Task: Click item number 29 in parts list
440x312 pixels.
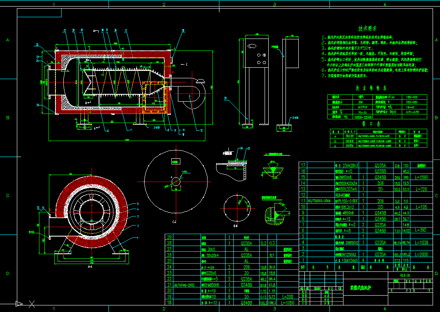Action: click(169, 237)
